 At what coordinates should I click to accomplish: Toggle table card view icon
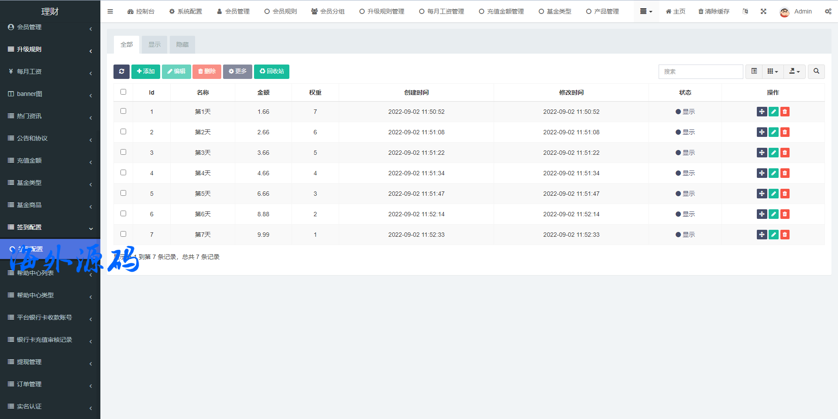(754, 72)
